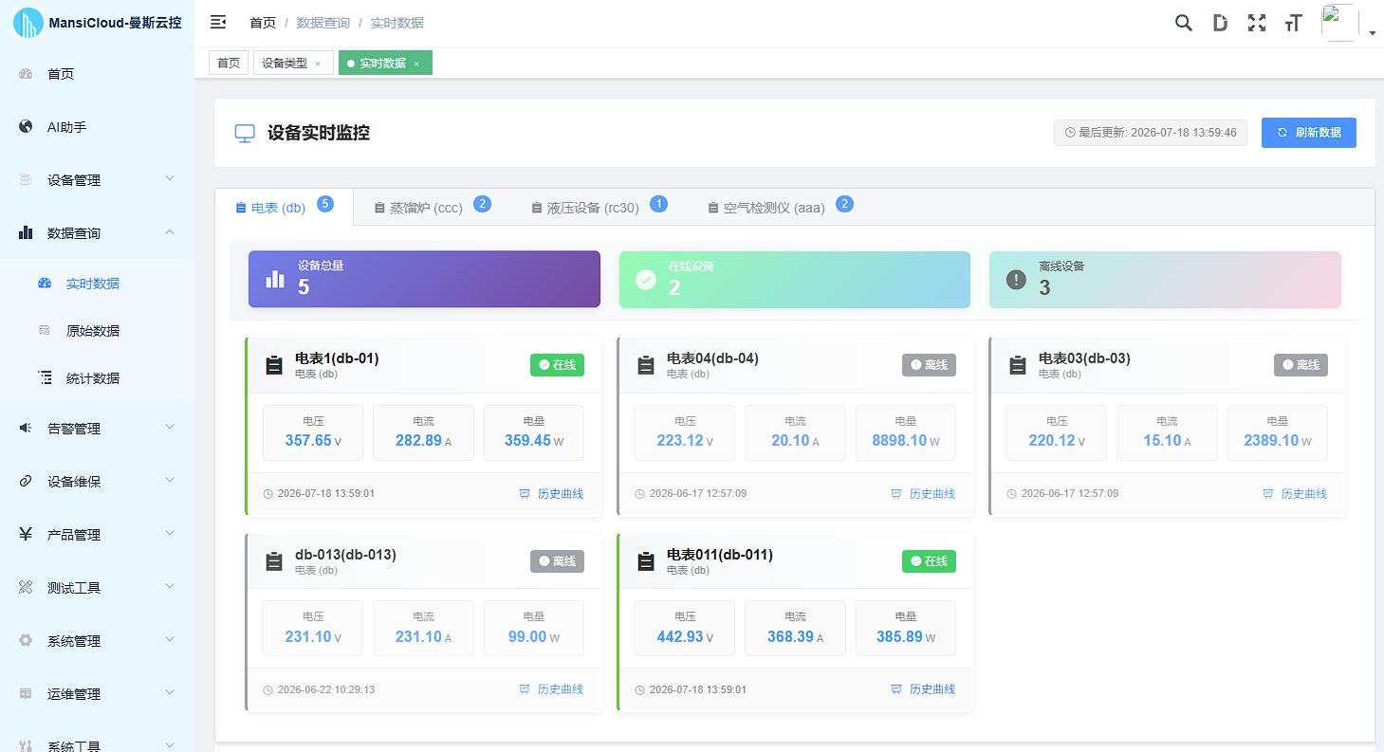
Task: Click 数据查询 in the breadcrumb
Action: [x=323, y=23]
